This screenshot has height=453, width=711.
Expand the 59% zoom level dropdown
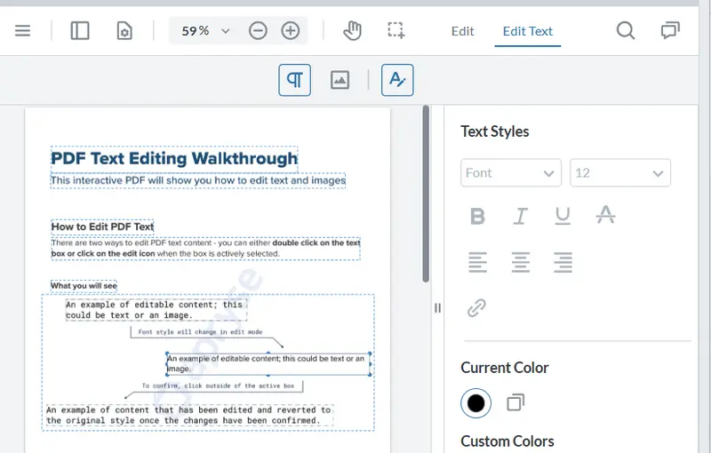(205, 31)
